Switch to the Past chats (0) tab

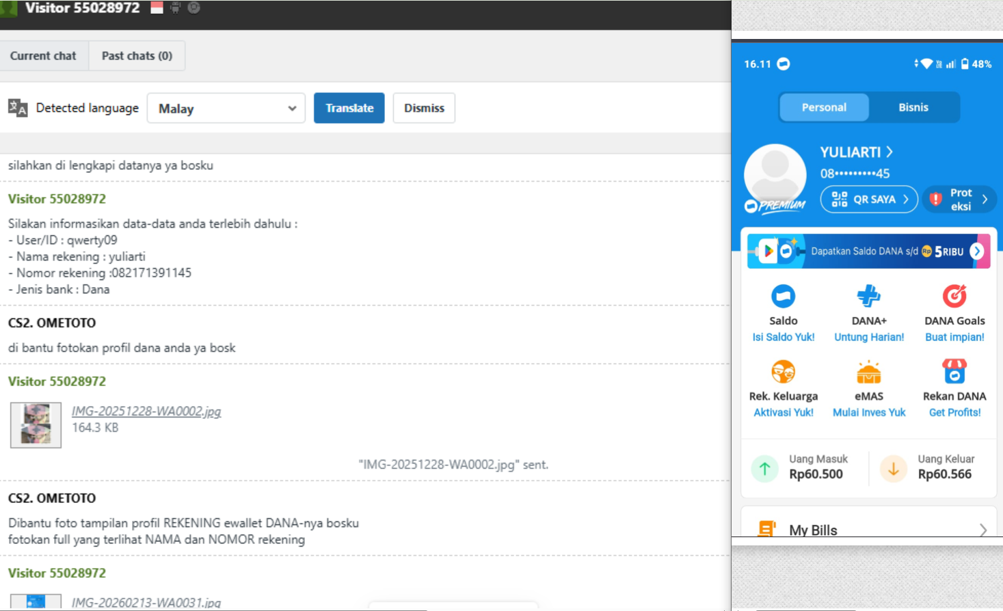coord(137,56)
